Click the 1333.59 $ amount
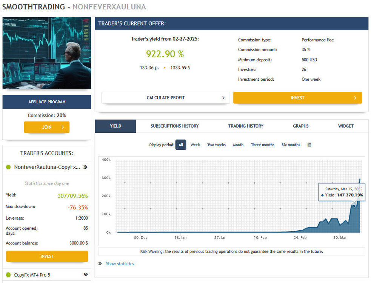 180,68
